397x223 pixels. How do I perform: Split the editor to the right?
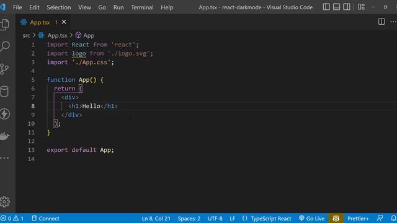pos(381,22)
